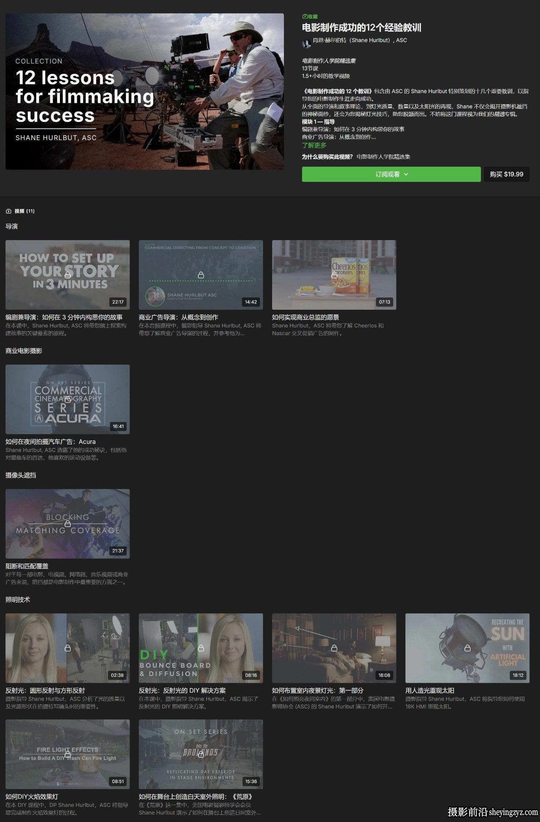Open video title 商业广告导演：从概念到创作
This screenshot has height=822, width=540.
coord(178,317)
